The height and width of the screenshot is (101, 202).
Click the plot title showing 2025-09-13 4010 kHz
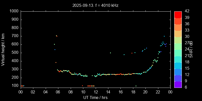tap(95, 5)
